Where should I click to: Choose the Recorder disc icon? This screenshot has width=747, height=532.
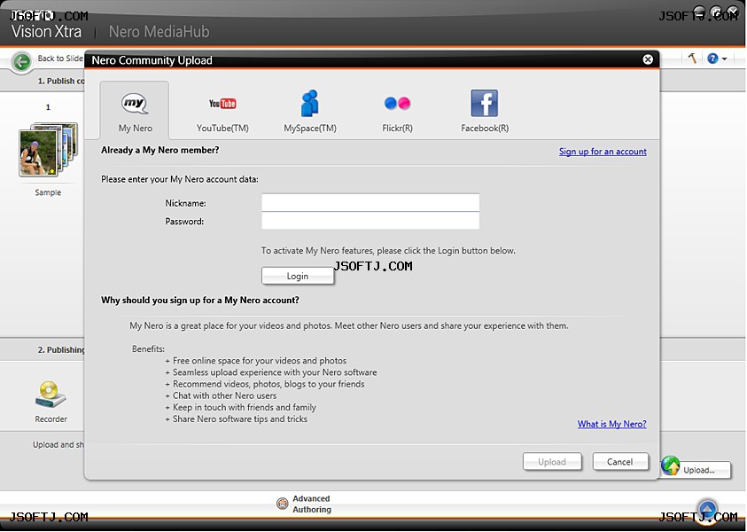[x=51, y=395]
